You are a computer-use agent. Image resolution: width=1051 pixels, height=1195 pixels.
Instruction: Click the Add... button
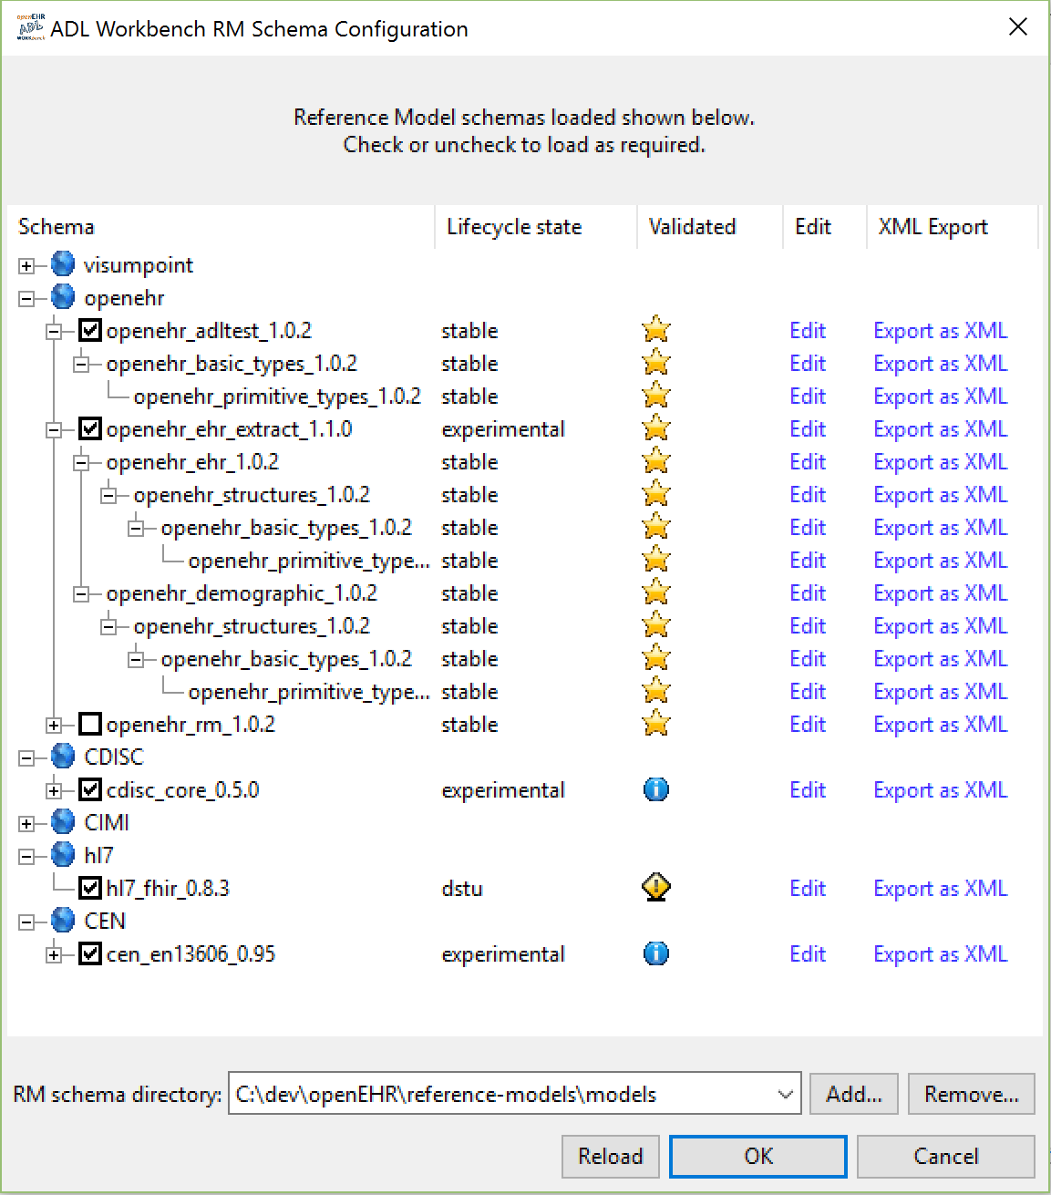point(854,1094)
